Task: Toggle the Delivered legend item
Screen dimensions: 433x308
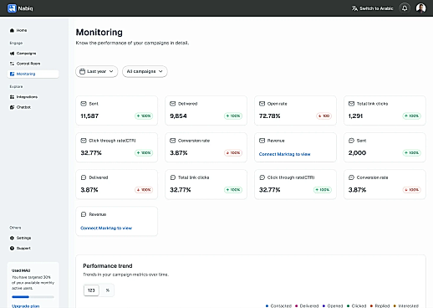Action: point(307,306)
